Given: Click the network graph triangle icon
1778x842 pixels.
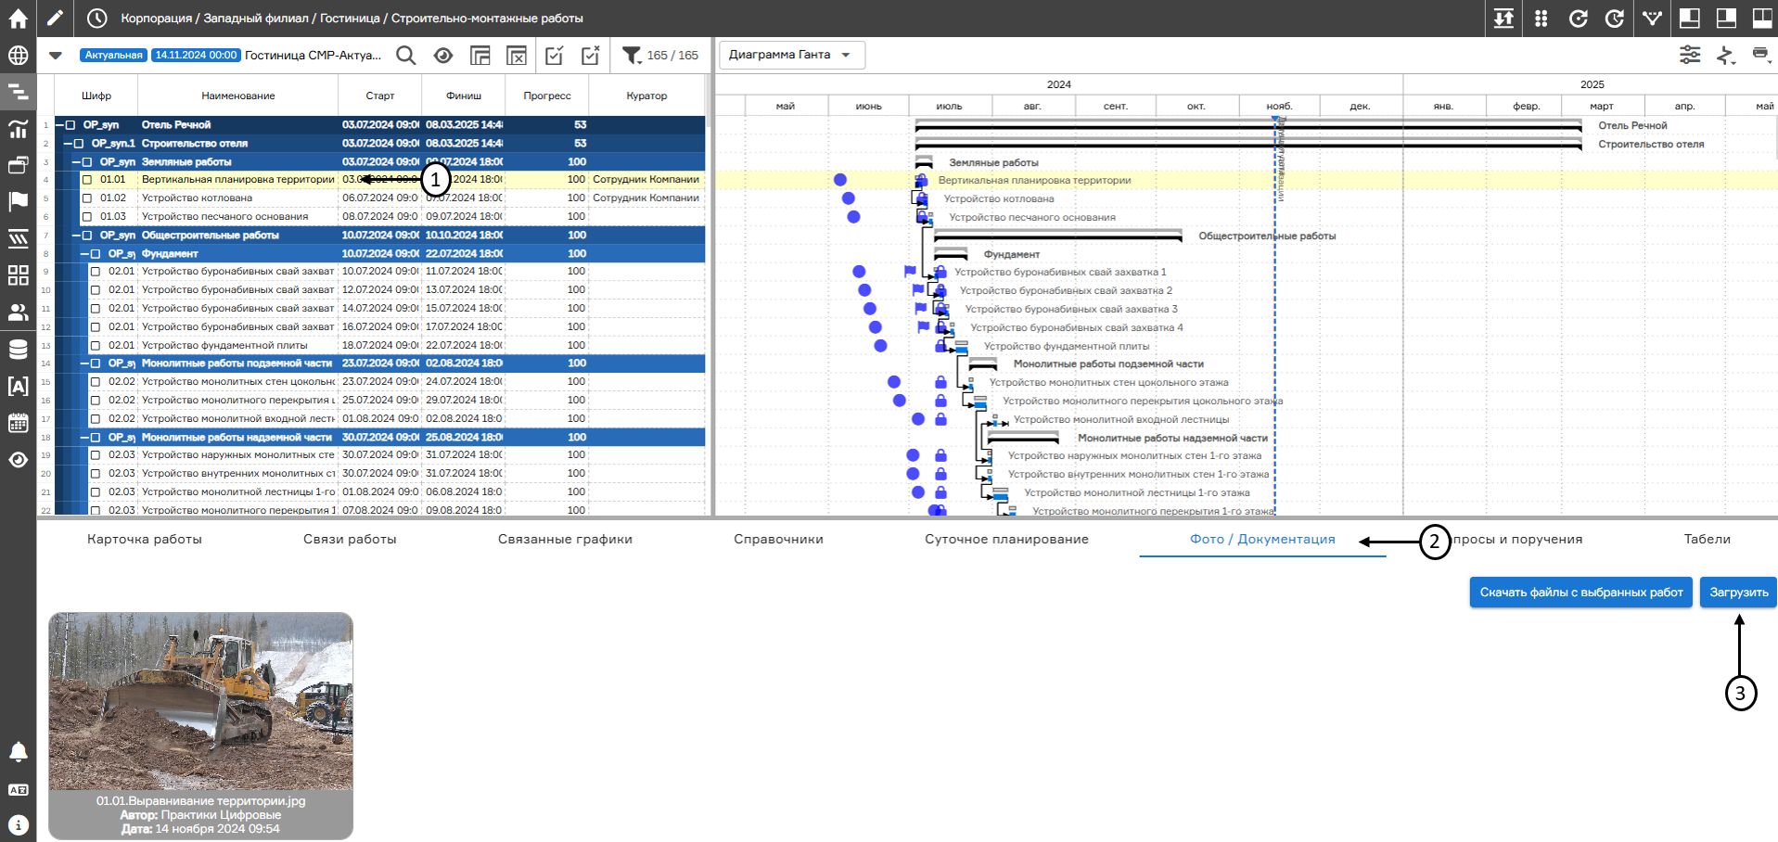Looking at the screenshot, I should pyautogui.click(x=1652, y=18).
